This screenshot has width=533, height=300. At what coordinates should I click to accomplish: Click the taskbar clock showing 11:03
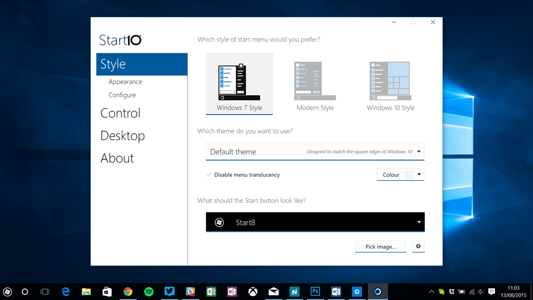[x=513, y=292]
